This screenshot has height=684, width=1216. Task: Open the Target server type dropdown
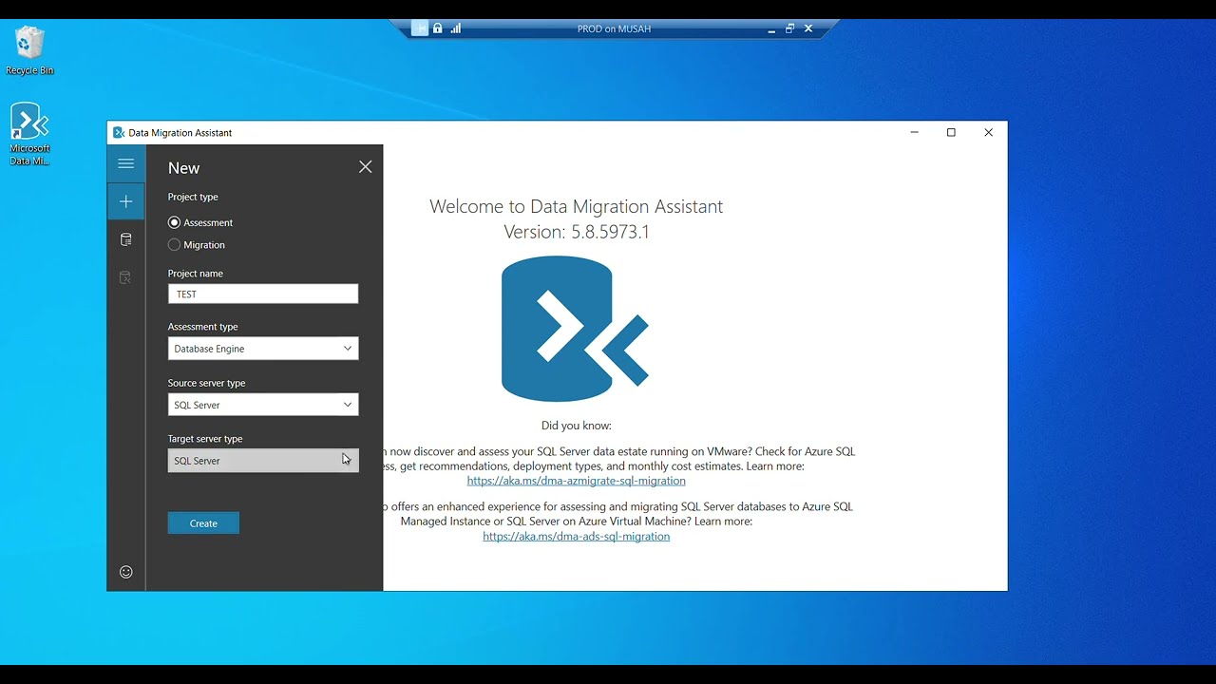coord(263,461)
